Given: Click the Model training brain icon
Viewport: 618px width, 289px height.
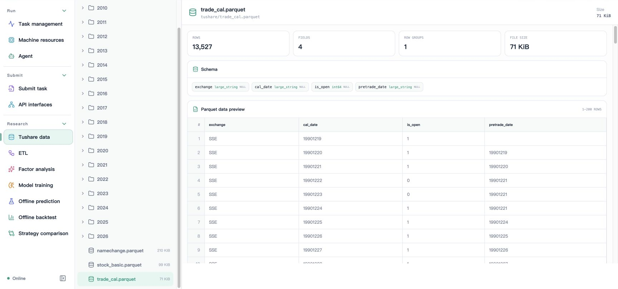Looking at the screenshot, I should tap(11, 185).
